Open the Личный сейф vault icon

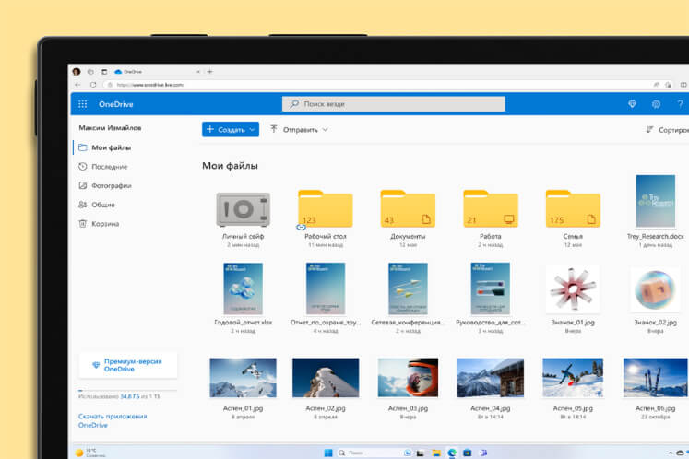point(243,209)
